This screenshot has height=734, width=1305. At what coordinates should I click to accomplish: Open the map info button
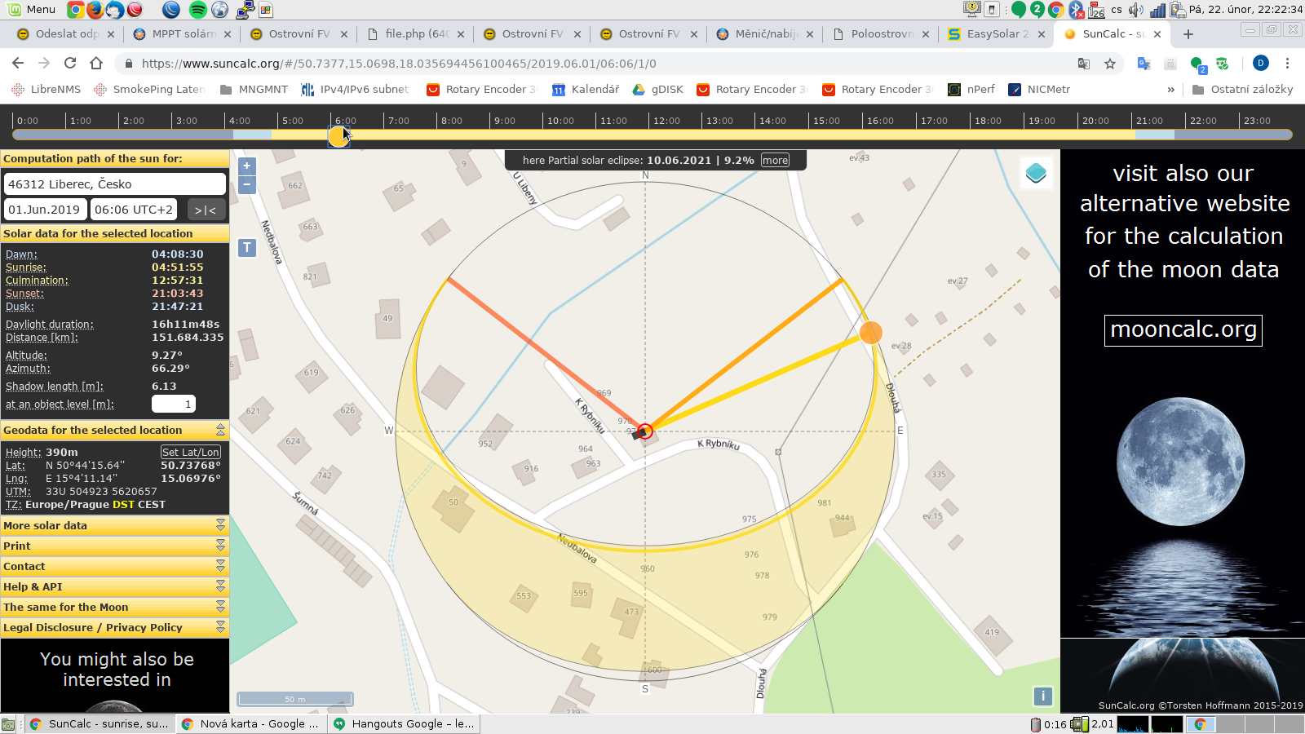click(1042, 696)
